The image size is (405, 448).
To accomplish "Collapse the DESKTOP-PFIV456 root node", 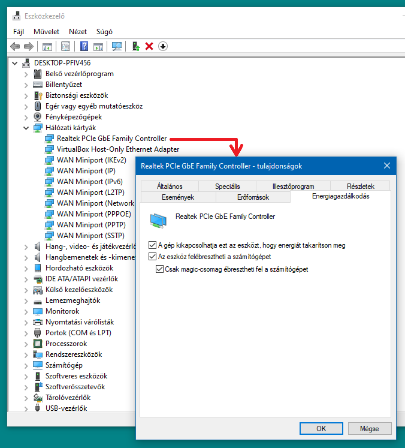I will (x=15, y=63).
